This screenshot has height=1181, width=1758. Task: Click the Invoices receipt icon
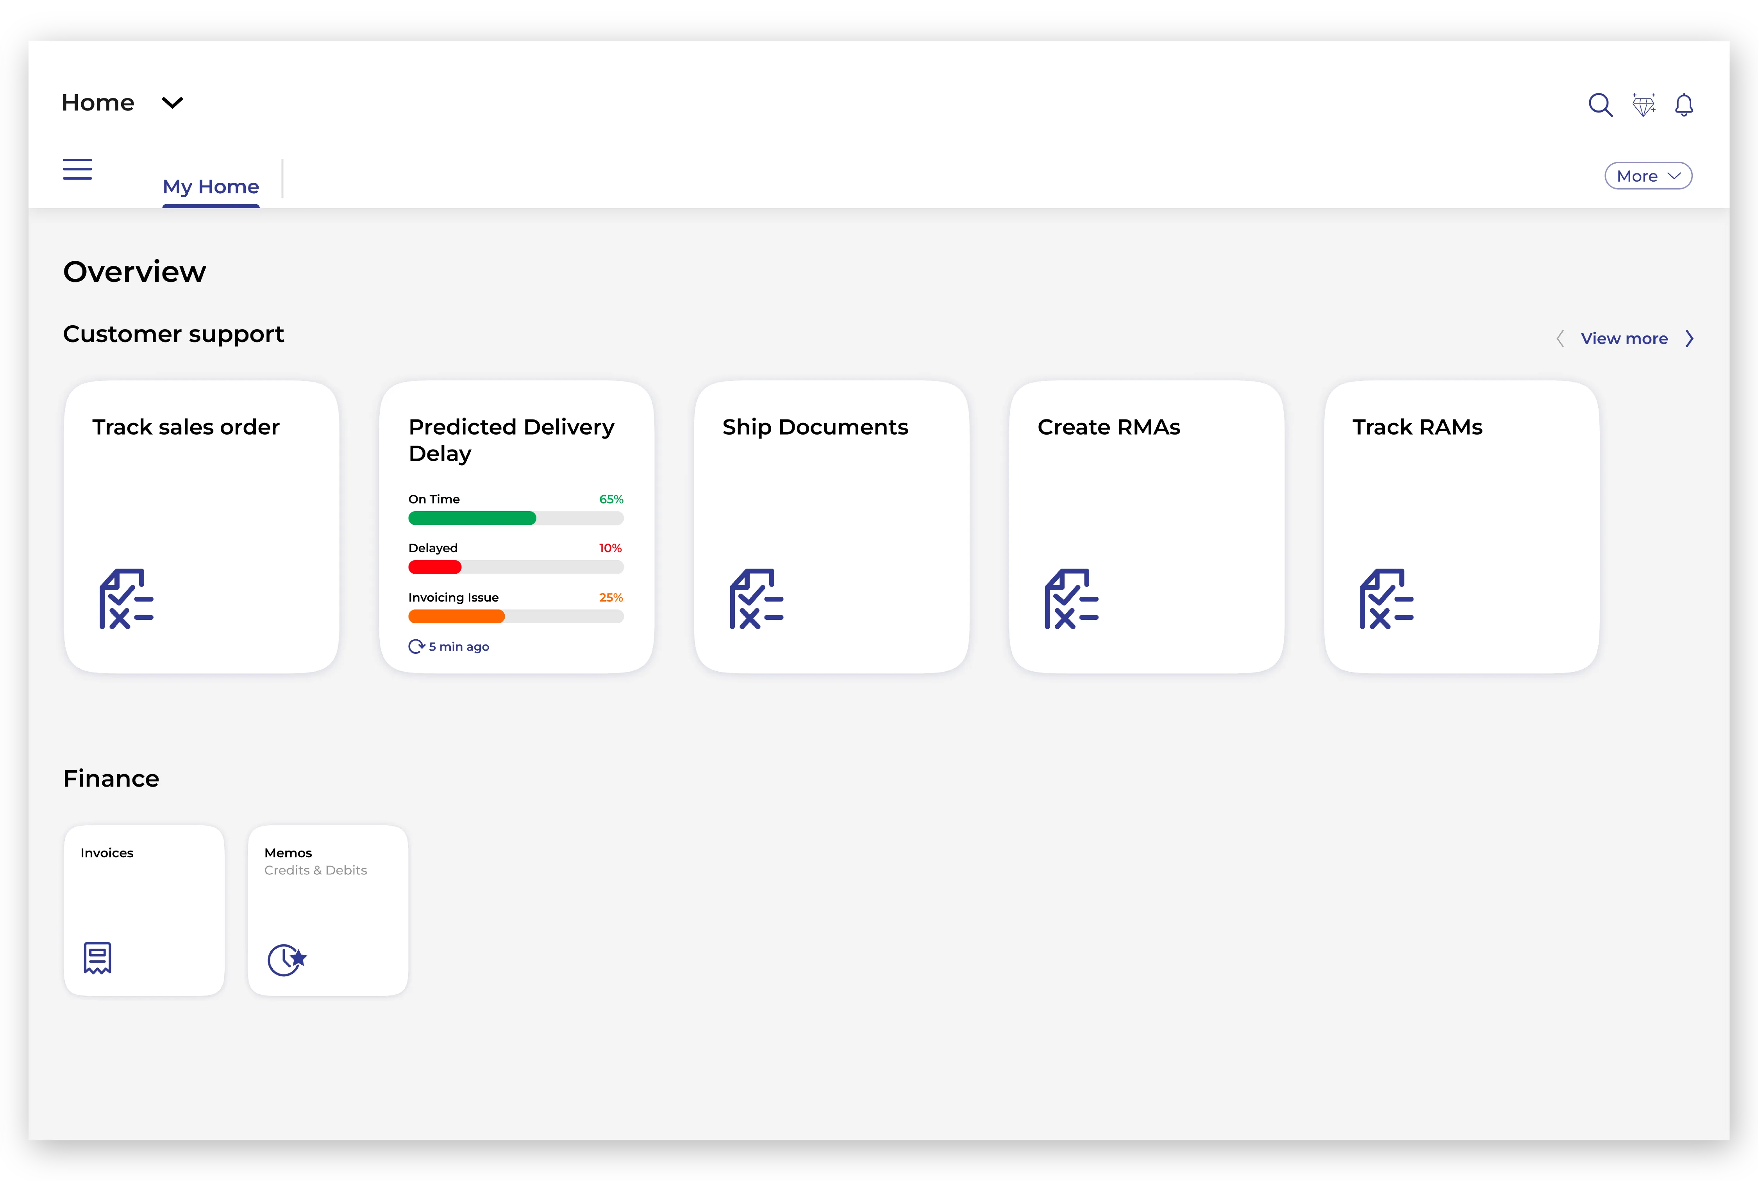97,958
